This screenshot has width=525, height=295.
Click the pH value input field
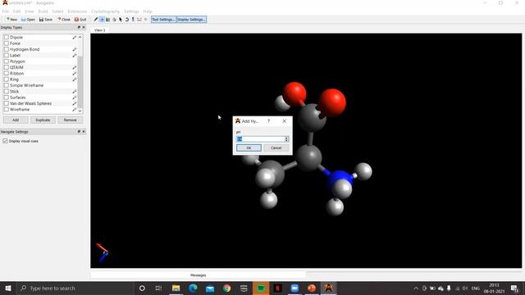(261, 139)
